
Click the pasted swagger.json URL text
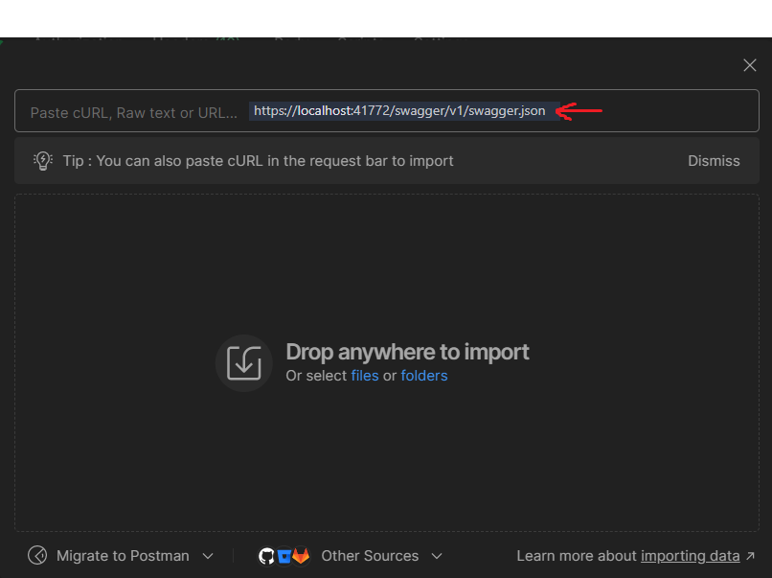click(399, 111)
